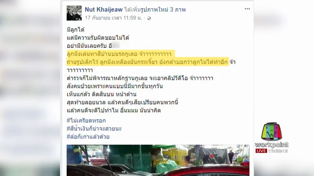This screenshot has width=314, height=176.
Task: Click the blurred censored word after อี
Action: 116,46
